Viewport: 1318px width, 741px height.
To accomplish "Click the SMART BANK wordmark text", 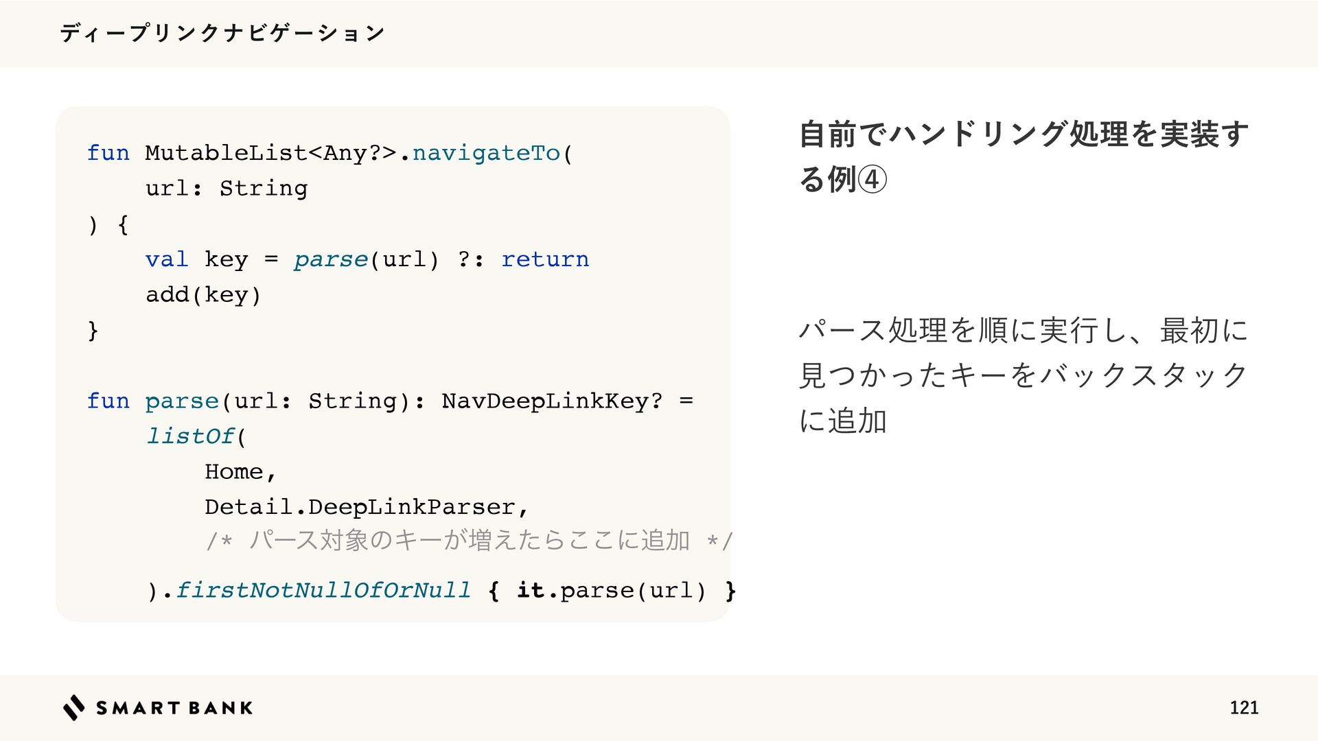I will 174,708.
